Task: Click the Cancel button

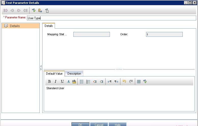Action: (99, 124)
